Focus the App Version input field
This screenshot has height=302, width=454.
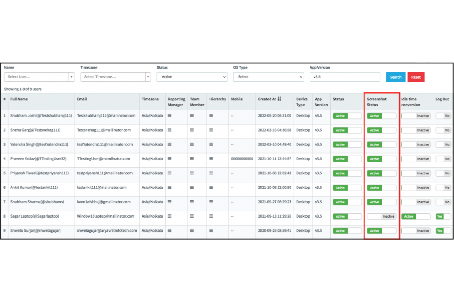[345, 77]
